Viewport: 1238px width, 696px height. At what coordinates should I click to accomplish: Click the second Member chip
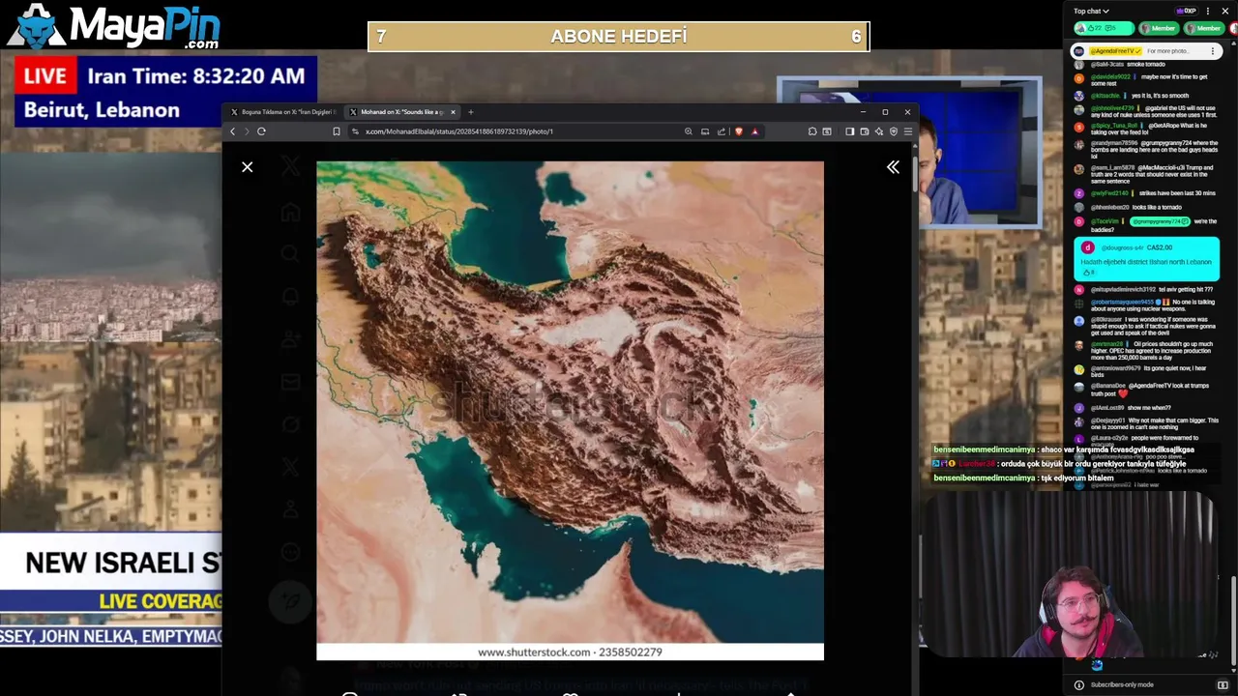tap(1204, 28)
